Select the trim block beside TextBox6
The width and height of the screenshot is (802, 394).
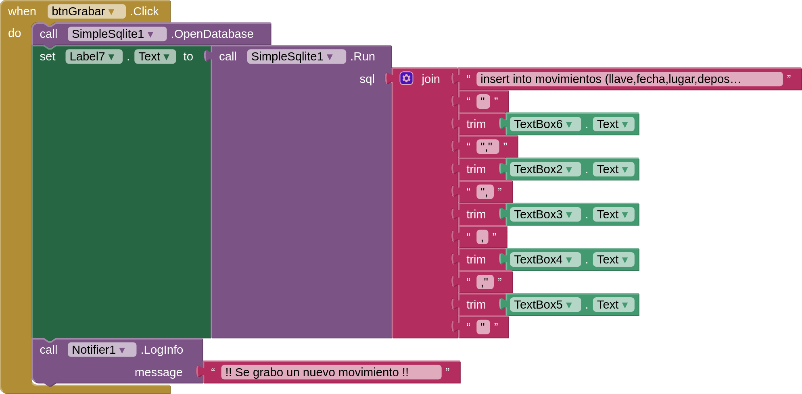click(476, 124)
